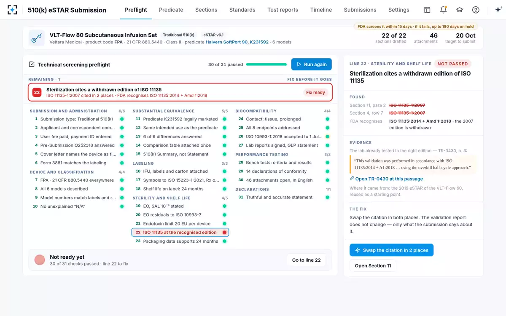
Task: Open the learning graduation cap icon
Action: 460,10
